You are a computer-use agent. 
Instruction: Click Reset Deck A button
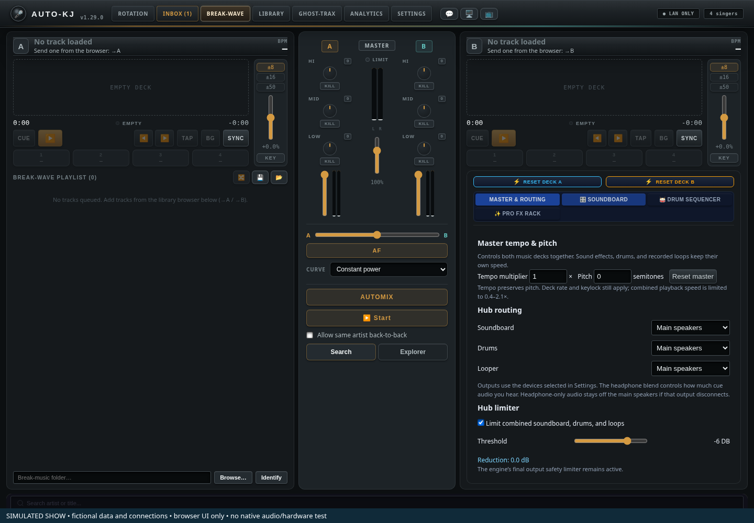[x=537, y=182]
